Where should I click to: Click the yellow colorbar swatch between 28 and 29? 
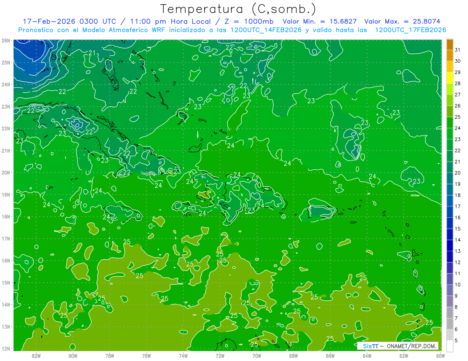(450, 77)
